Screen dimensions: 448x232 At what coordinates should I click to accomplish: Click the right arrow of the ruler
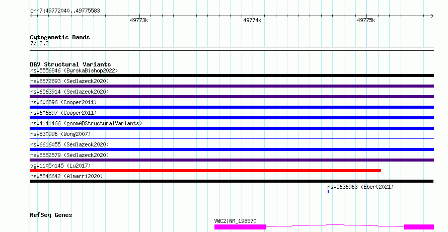pyautogui.click(x=432, y=16)
